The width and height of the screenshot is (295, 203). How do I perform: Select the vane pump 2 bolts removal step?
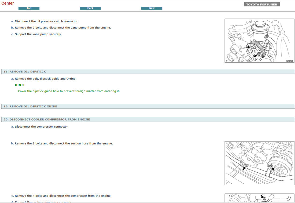(x=62, y=28)
